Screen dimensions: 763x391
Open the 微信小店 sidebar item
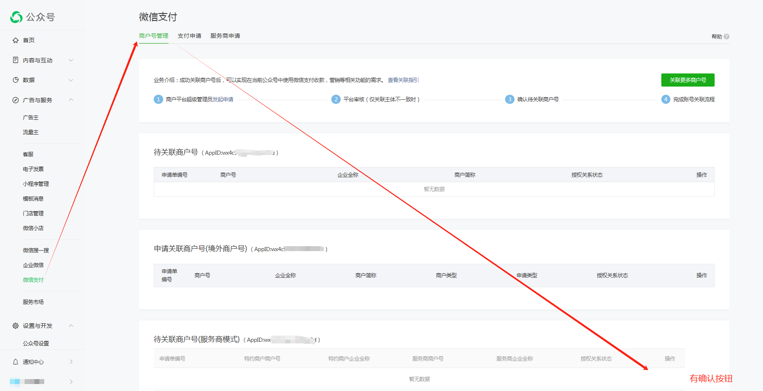[x=33, y=228]
